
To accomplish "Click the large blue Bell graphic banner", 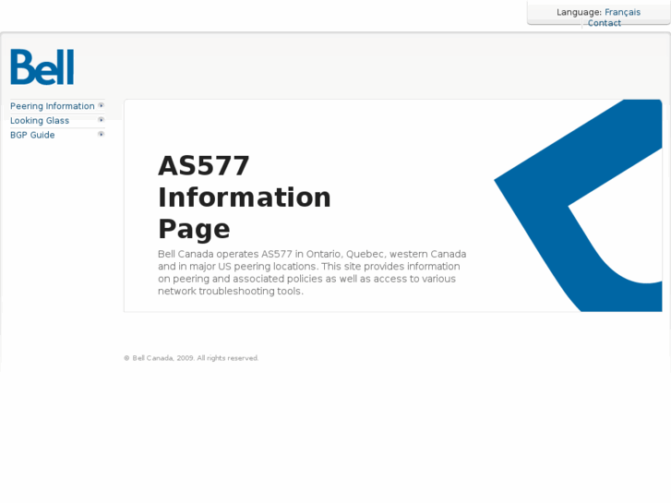I will click(x=578, y=206).
